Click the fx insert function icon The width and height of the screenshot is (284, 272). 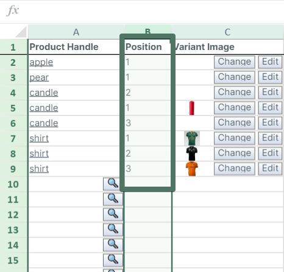[13, 10]
